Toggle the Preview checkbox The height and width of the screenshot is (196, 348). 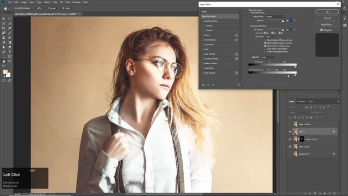(321, 30)
